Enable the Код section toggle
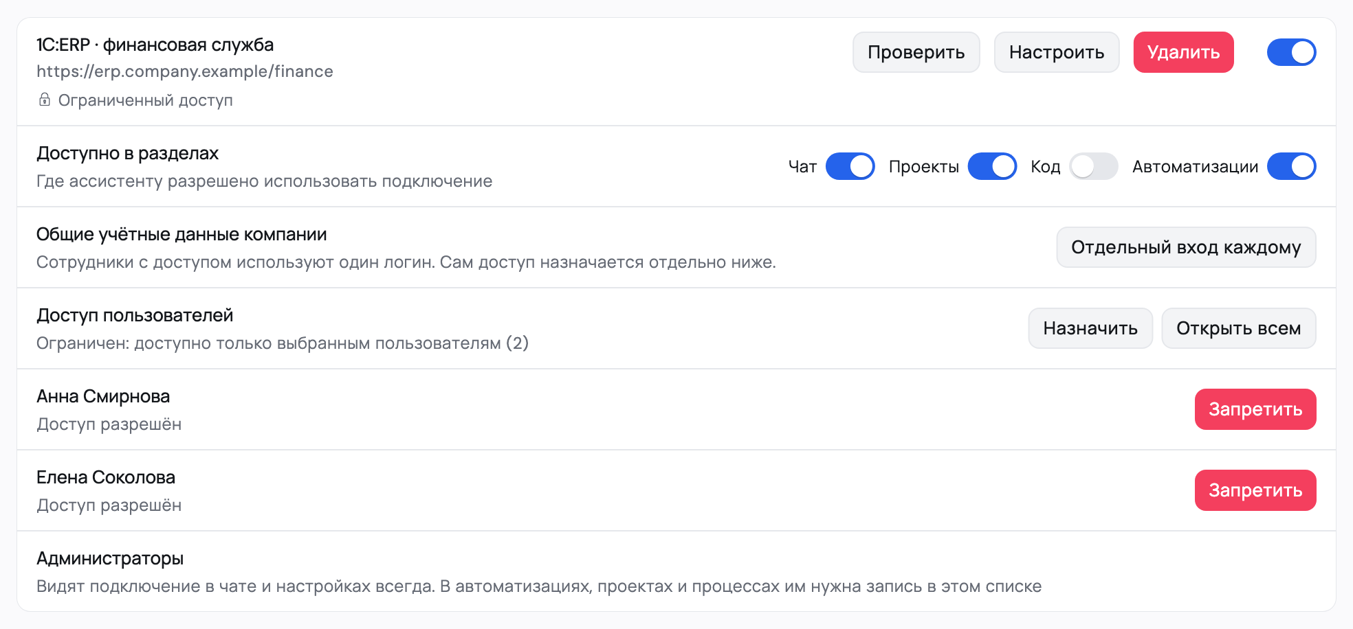Image resolution: width=1353 pixels, height=629 pixels. click(1094, 166)
